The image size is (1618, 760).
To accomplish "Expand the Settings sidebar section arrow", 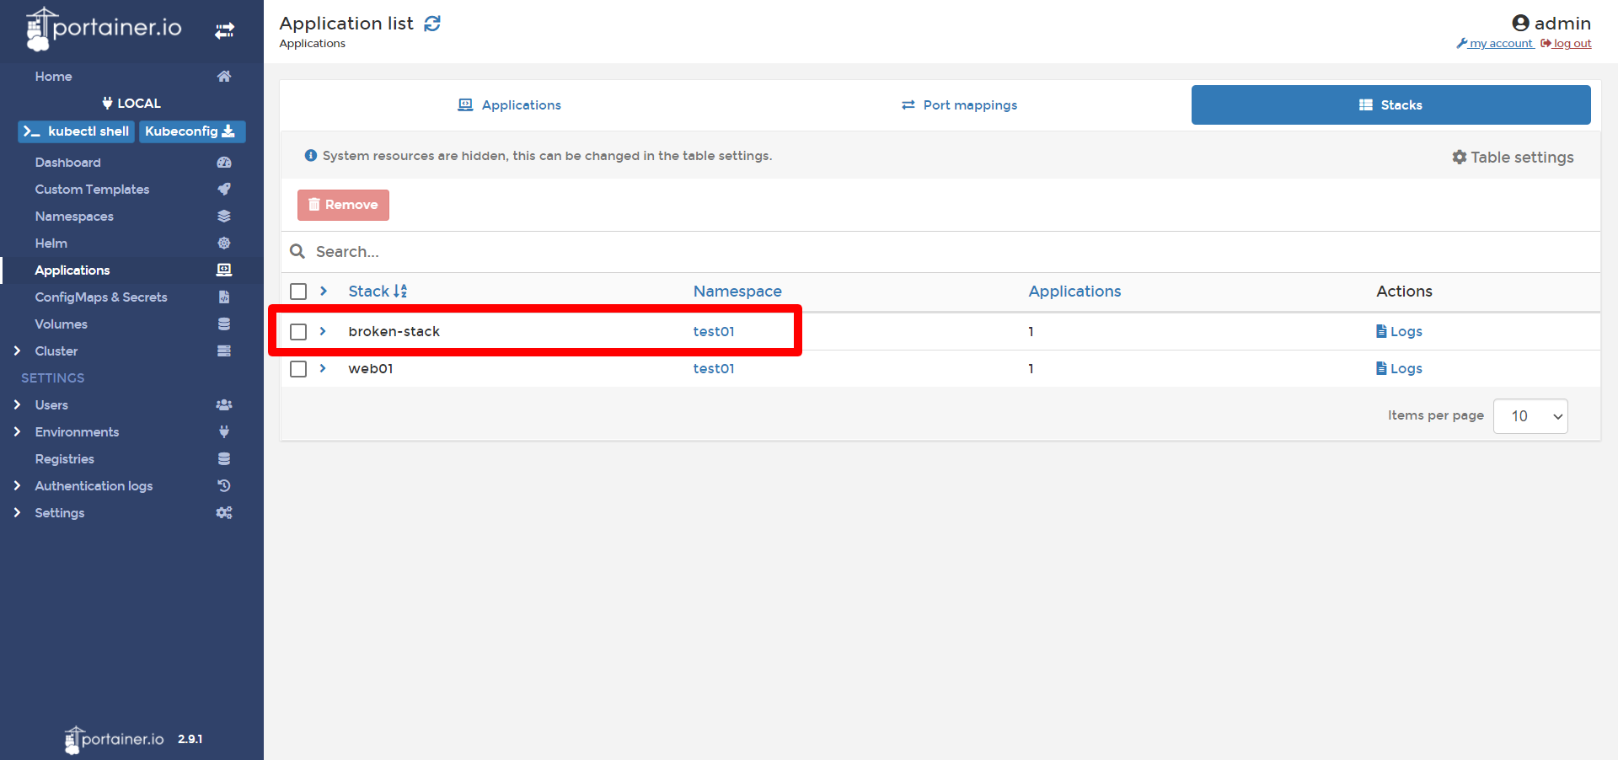I will (17, 512).
